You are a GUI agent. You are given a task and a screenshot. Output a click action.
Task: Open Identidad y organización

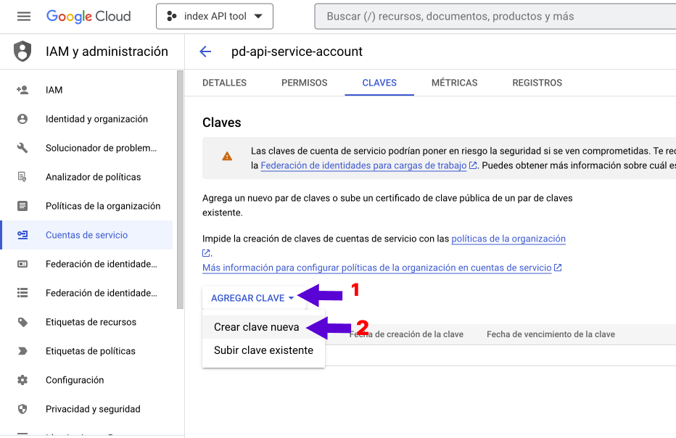[86, 119]
